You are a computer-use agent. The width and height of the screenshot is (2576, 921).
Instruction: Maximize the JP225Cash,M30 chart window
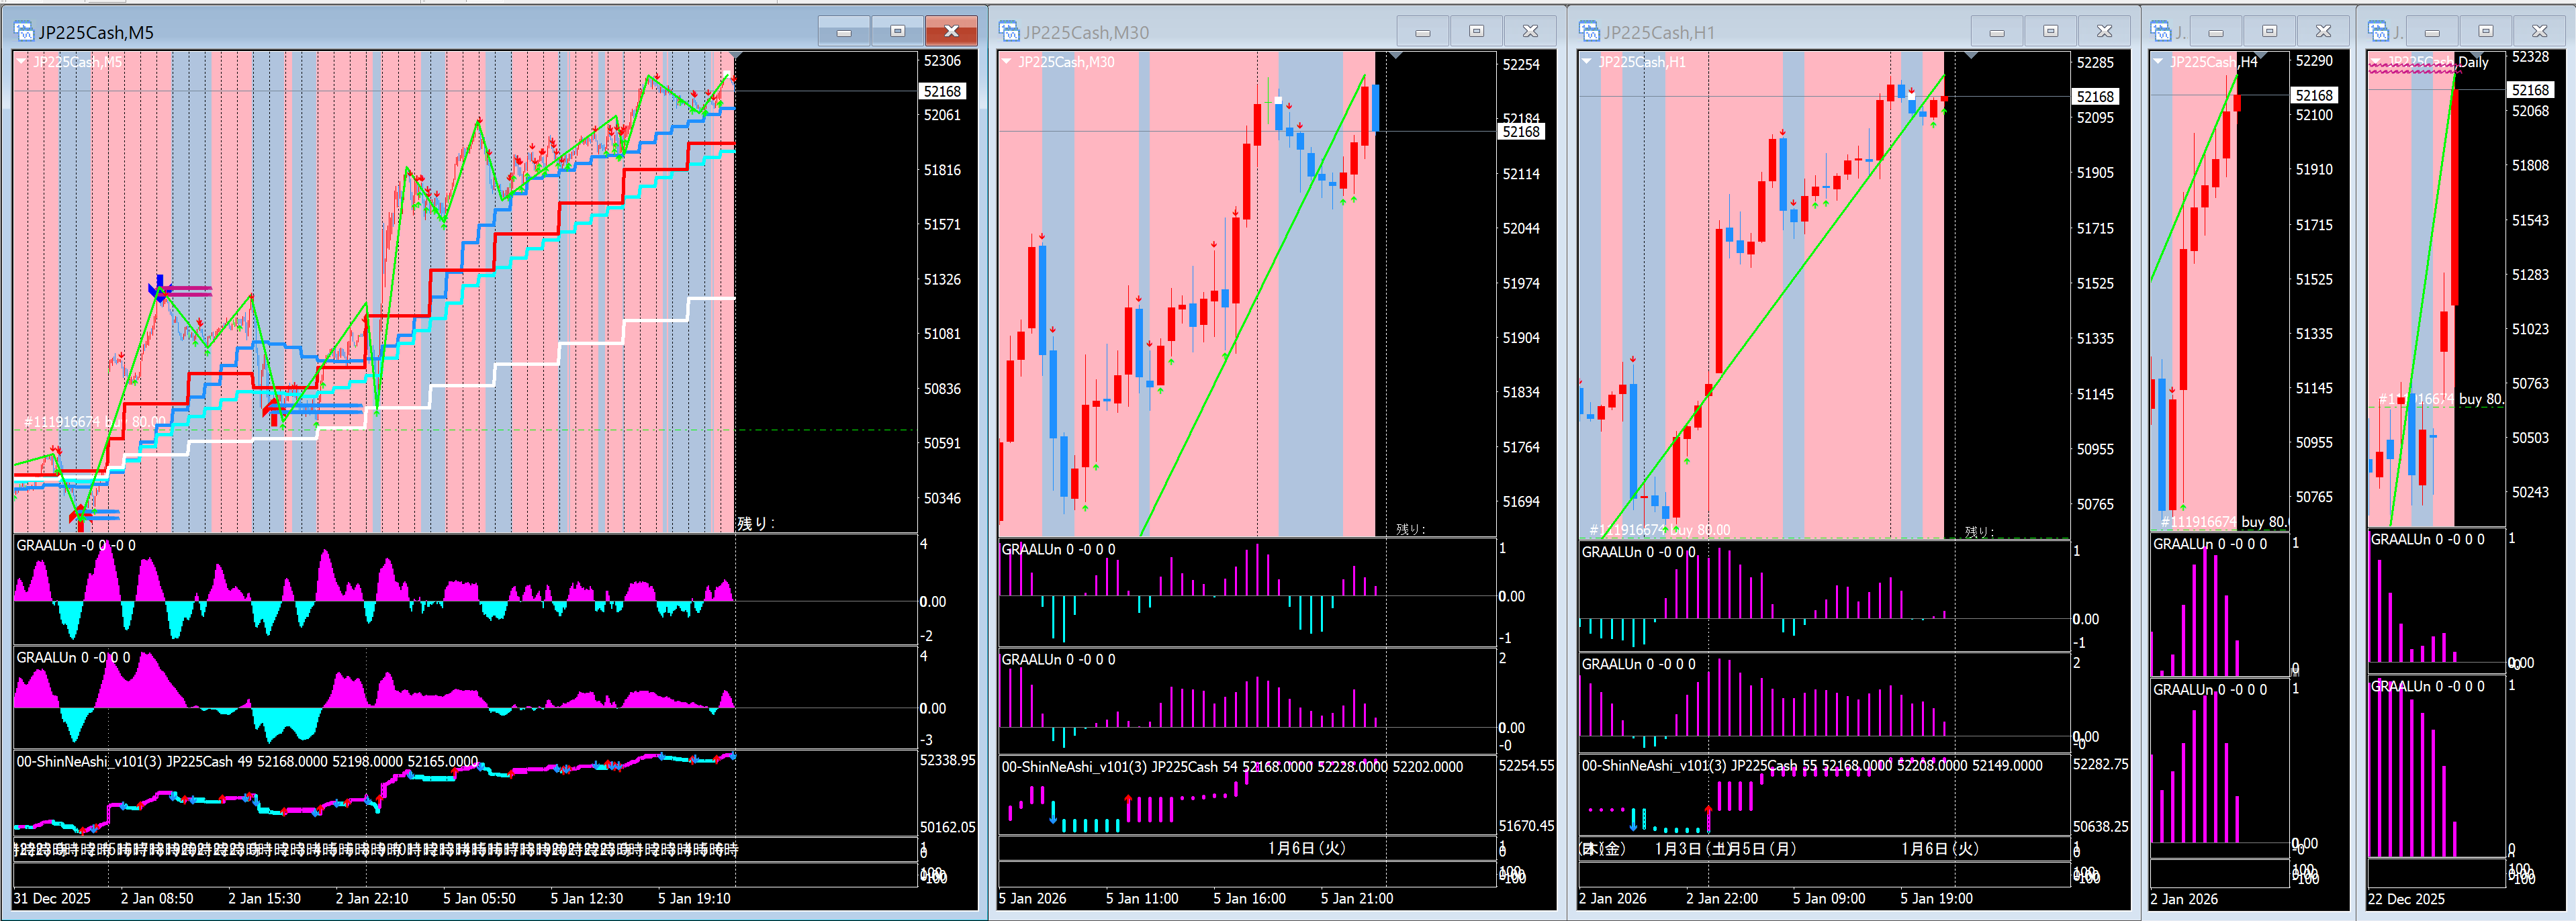1476,32
